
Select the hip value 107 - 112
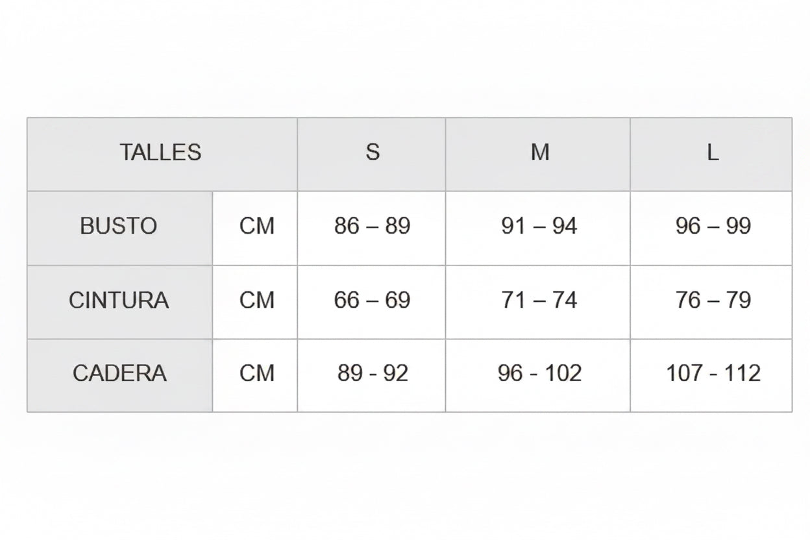tap(711, 375)
